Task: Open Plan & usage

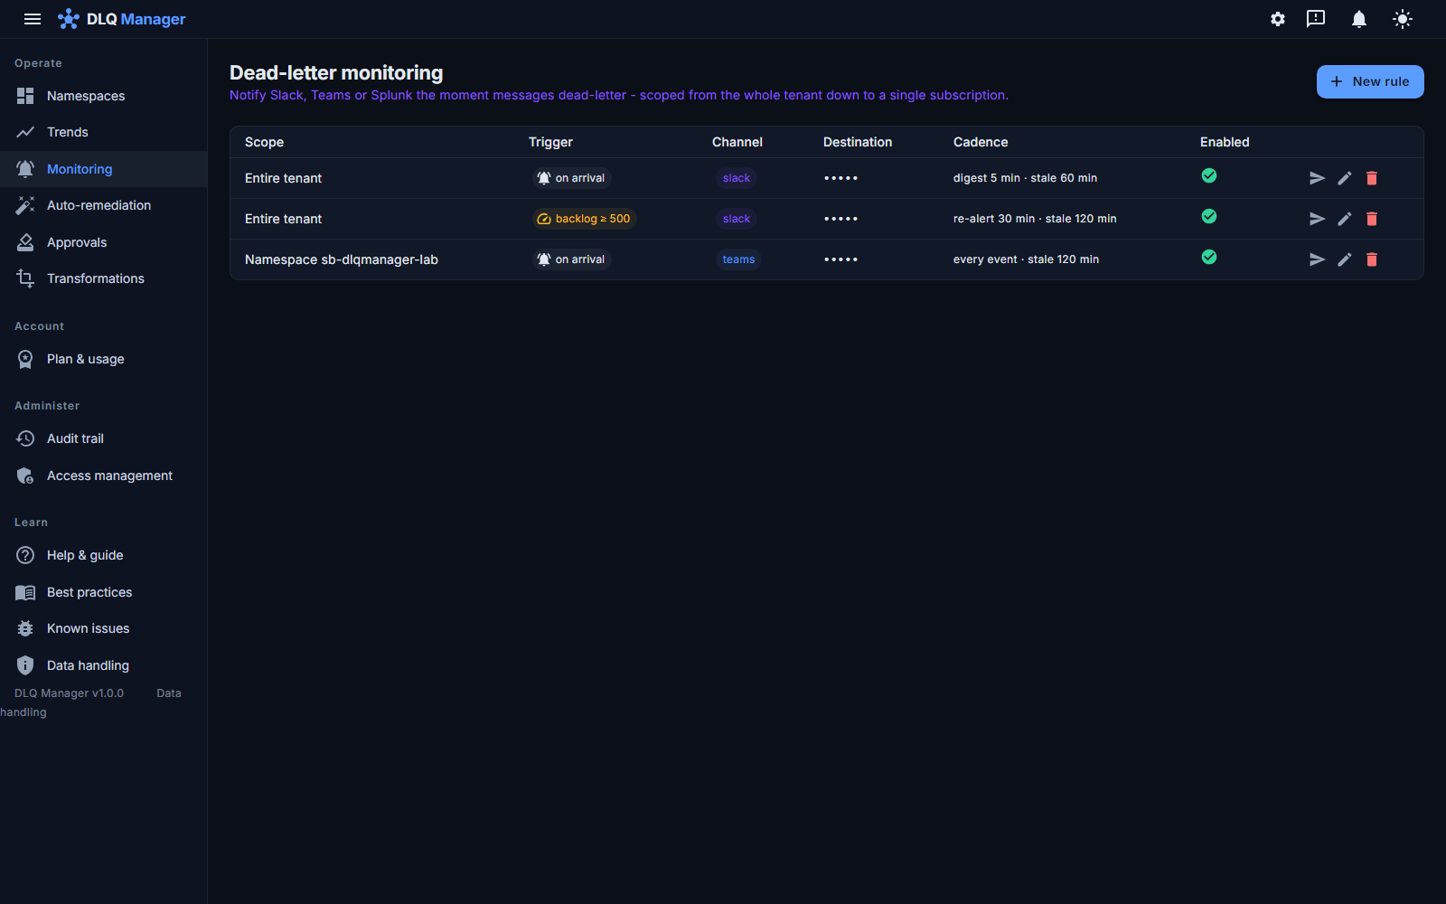Action: point(103,359)
